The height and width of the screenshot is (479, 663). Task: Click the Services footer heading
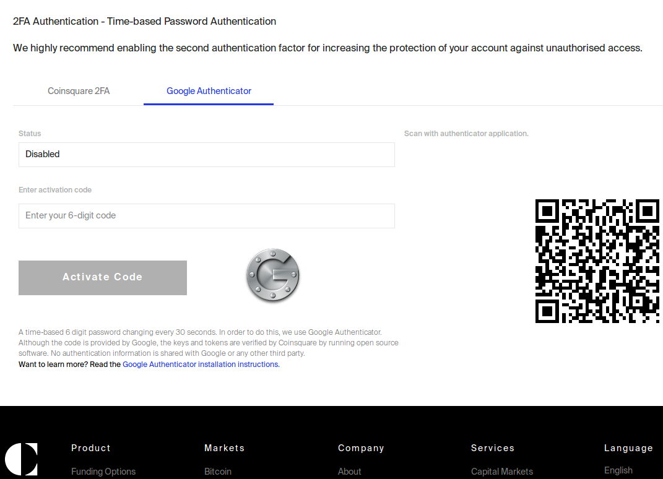[493, 448]
